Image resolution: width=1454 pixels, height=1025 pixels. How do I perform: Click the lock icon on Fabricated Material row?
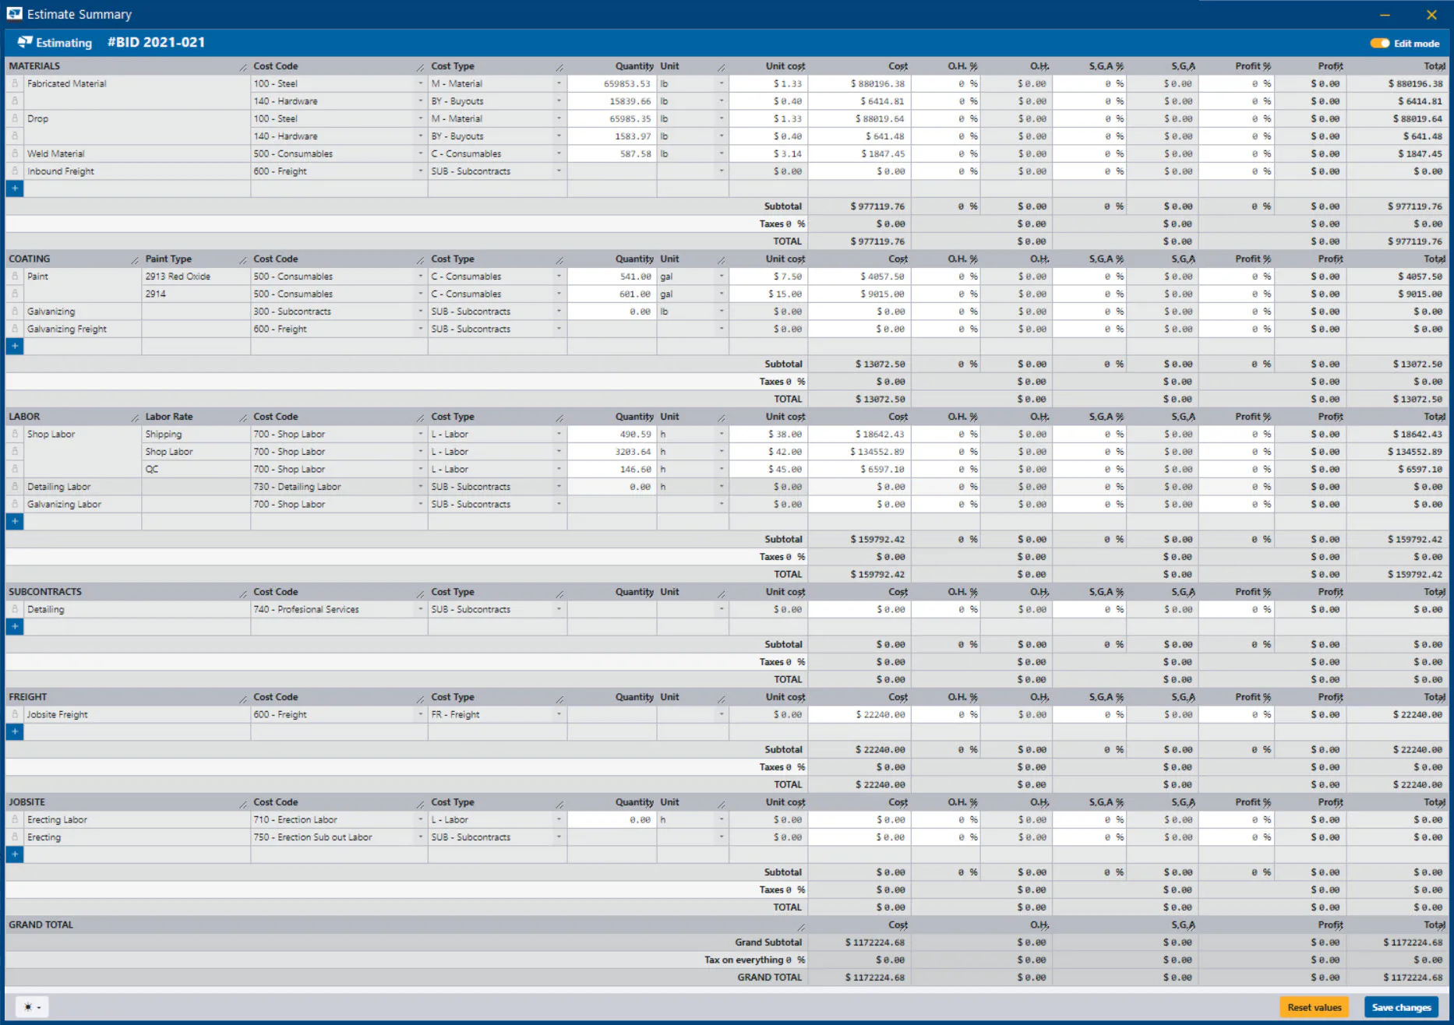pos(15,83)
